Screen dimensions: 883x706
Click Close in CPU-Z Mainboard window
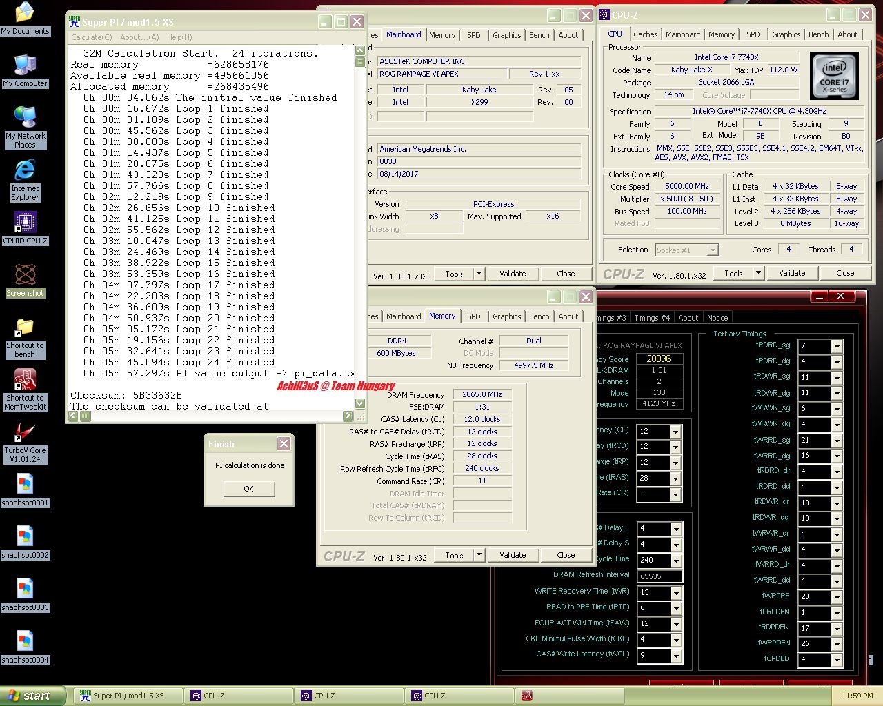click(566, 274)
